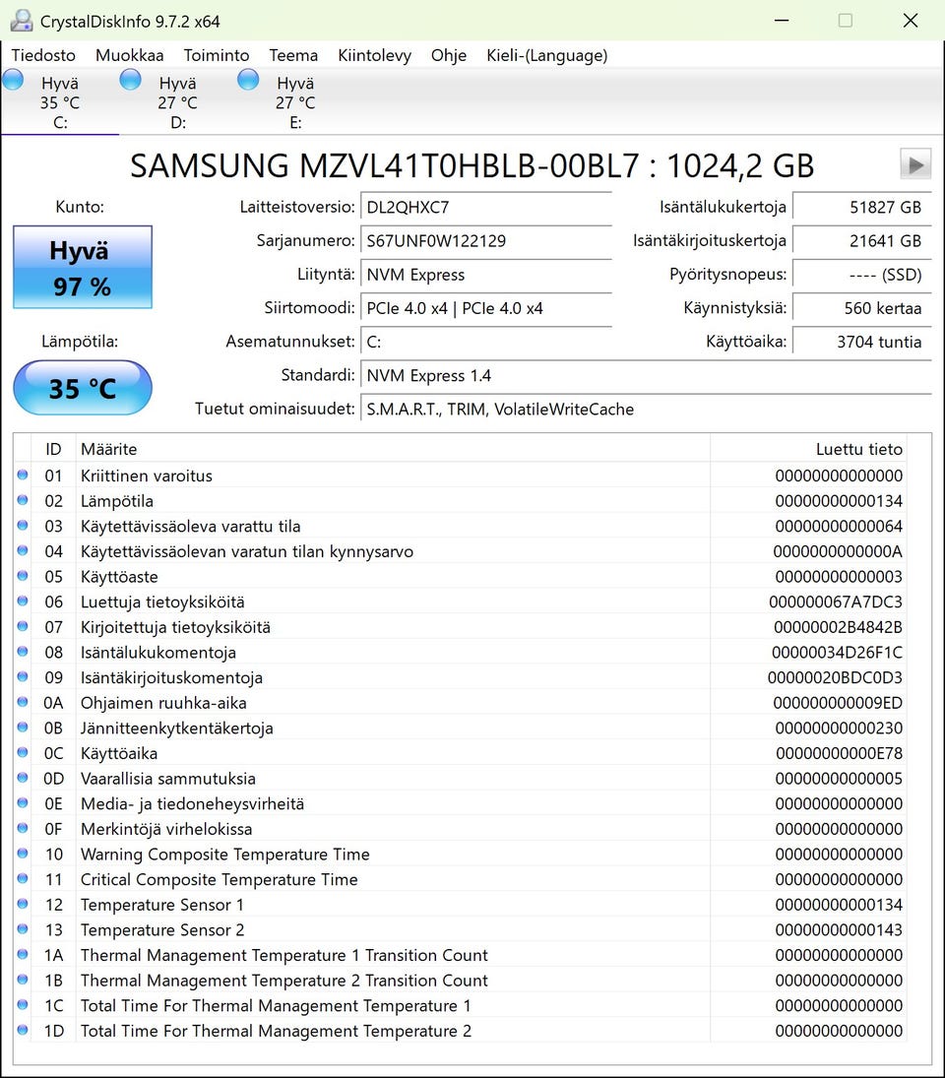The width and height of the screenshot is (945, 1078).
Task: Switch to D: drive tab
Action: pos(177,101)
